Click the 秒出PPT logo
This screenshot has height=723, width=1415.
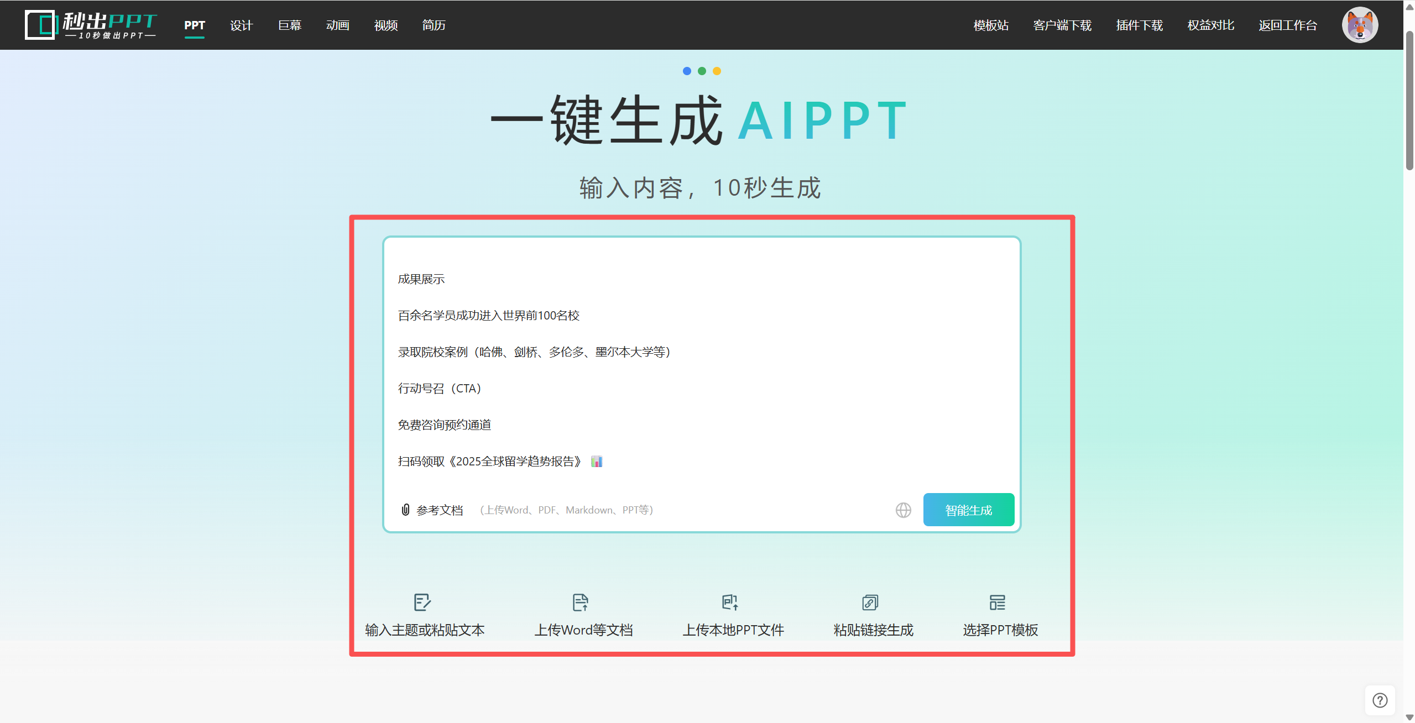[x=91, y=25]
